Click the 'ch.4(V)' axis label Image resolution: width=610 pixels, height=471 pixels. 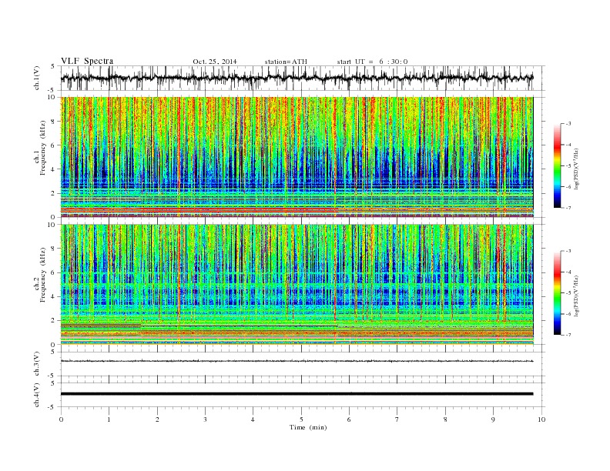point(36,395)
